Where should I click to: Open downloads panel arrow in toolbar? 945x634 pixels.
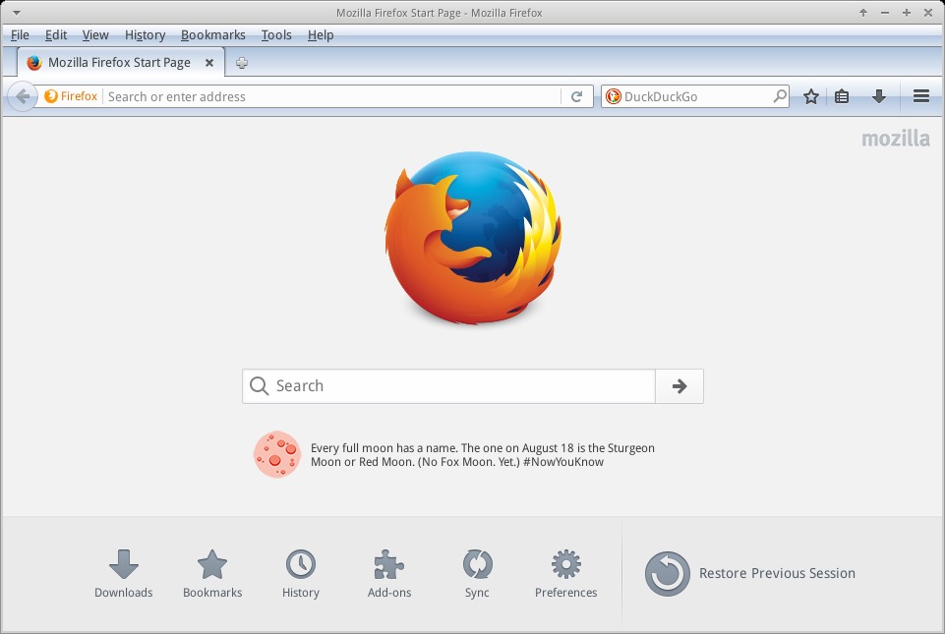click(879, 96)
